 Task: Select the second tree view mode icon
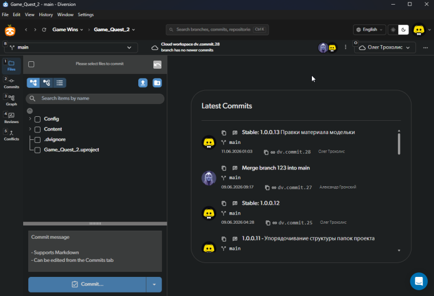click(46, 83)
